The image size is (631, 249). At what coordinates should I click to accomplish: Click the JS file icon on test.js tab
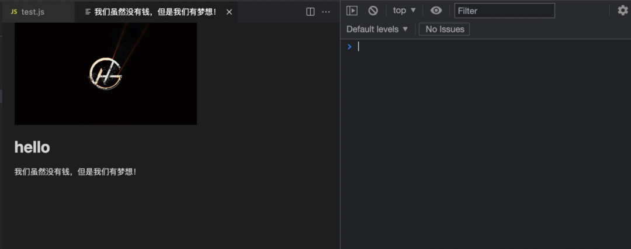(x=14, y=12)
